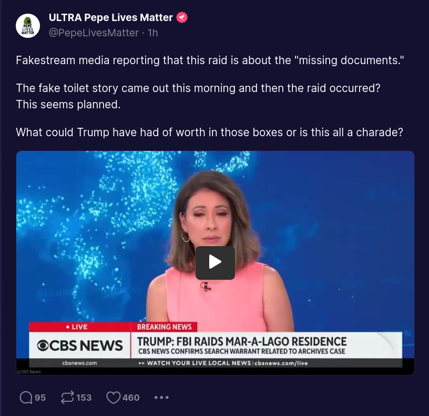
Task: View the 153 reposts count
Action: 84,398
